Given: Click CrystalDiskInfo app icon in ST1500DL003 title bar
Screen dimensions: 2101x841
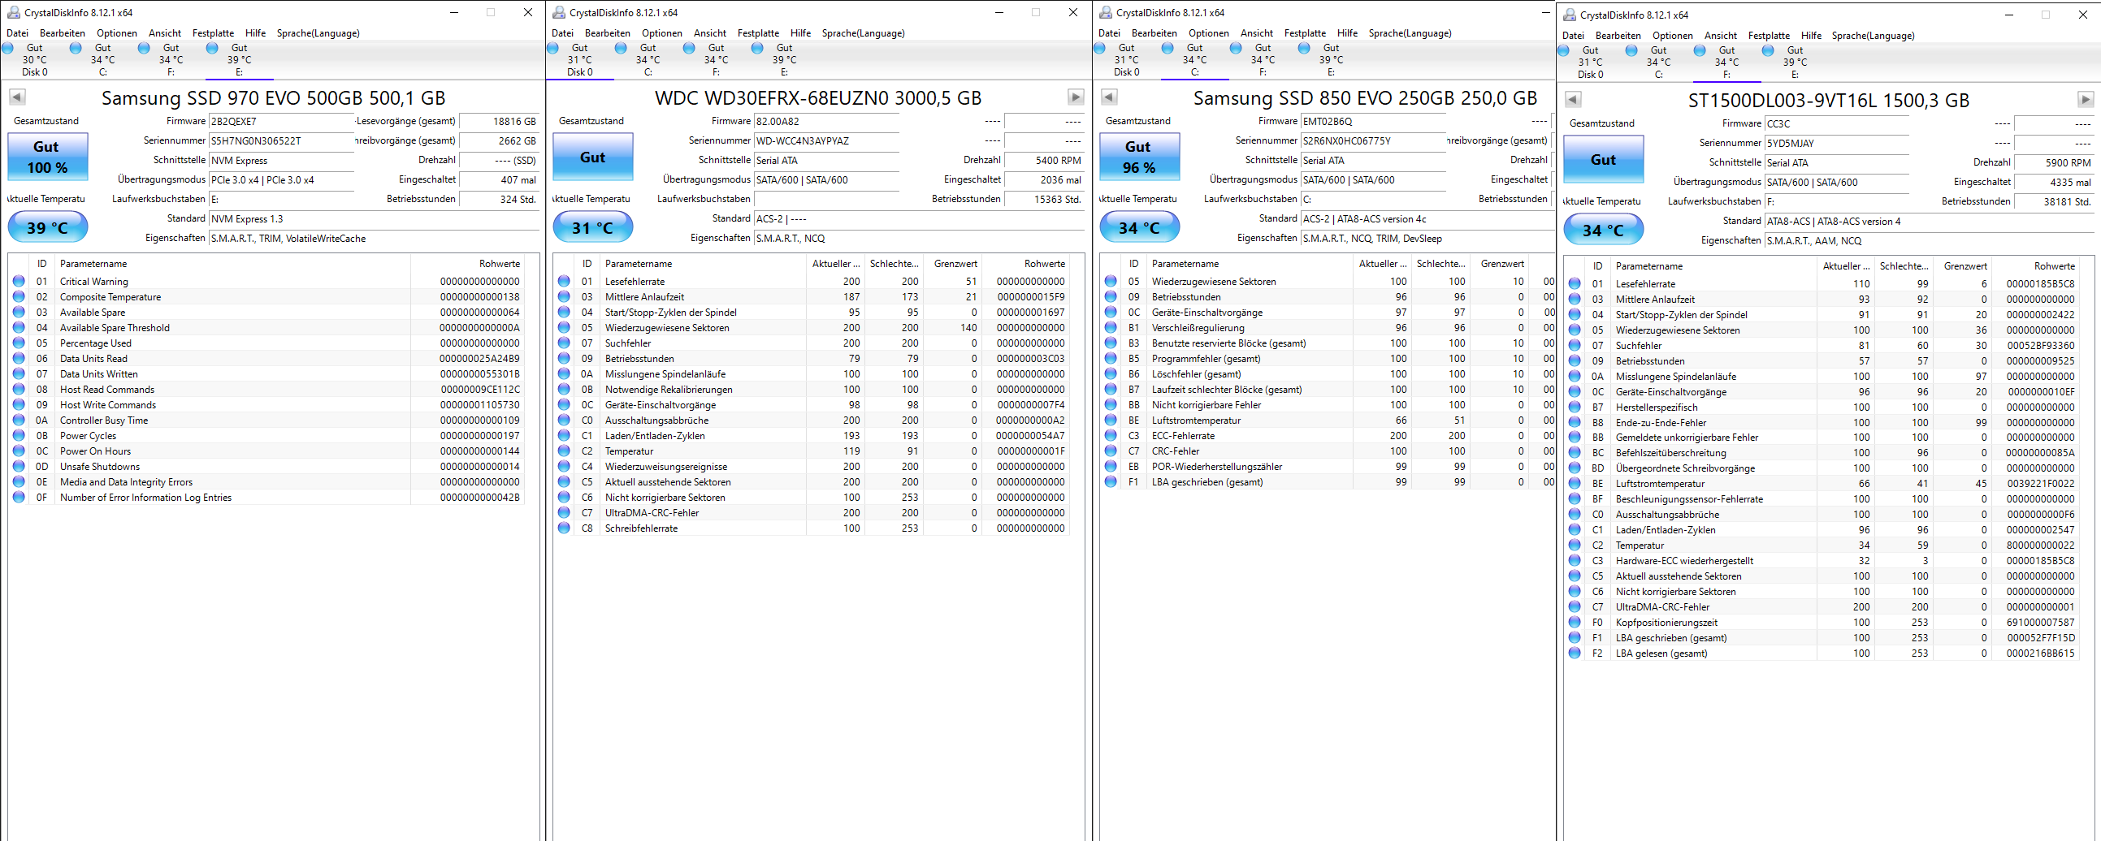Looking at the screenshot, I should (1570, 15).
